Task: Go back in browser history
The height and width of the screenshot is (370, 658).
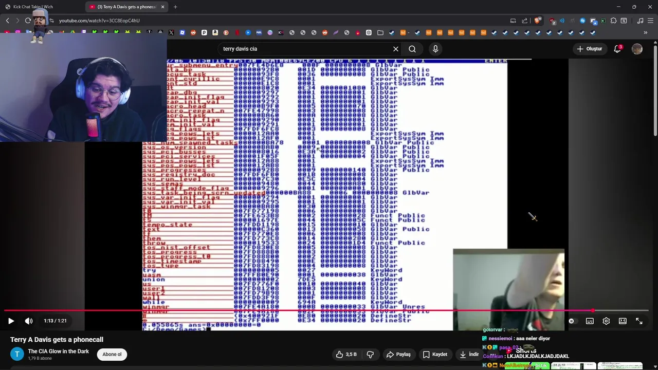Action: click(x=7, y=21)
